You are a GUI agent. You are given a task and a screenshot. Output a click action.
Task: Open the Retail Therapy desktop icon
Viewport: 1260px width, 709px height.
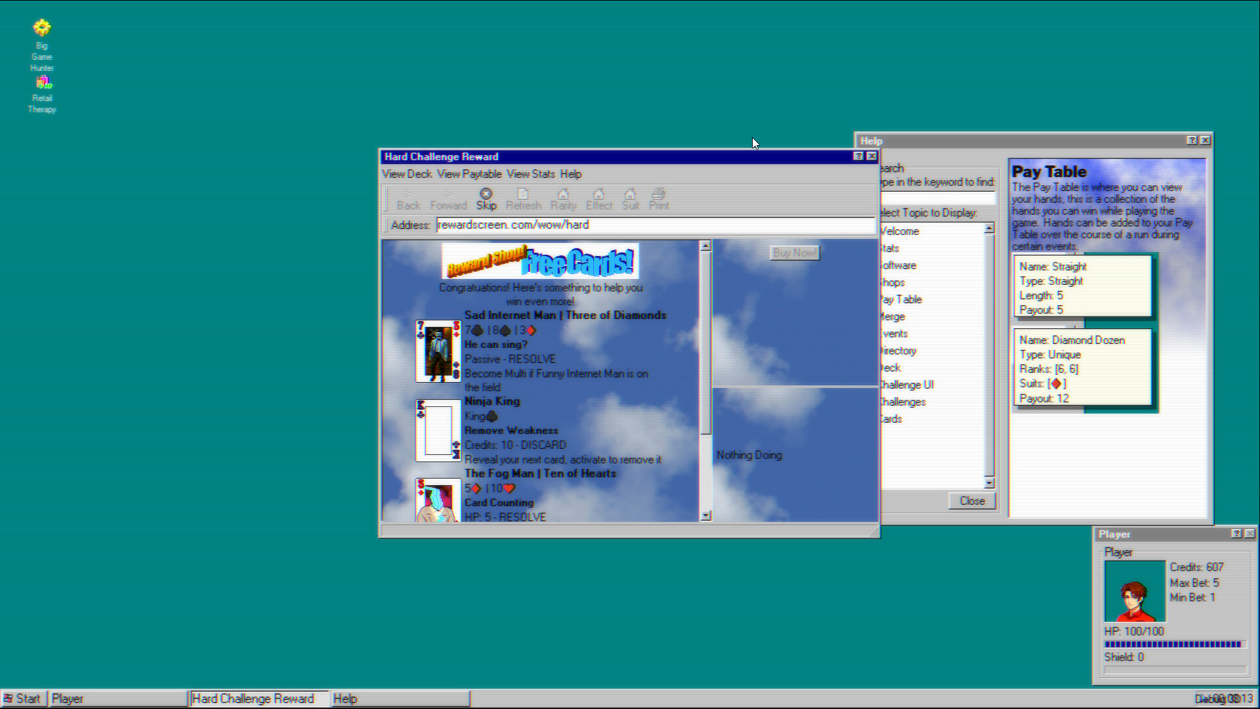[x=43, y=81]
